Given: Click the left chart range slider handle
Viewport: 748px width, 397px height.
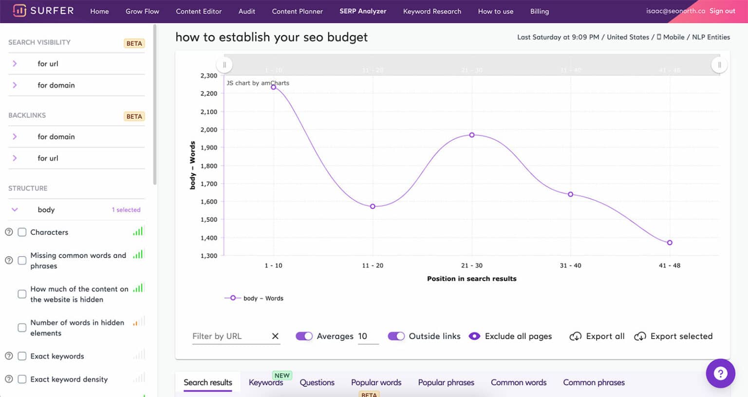Looking at the screenshot, I should tap(224, 65).
